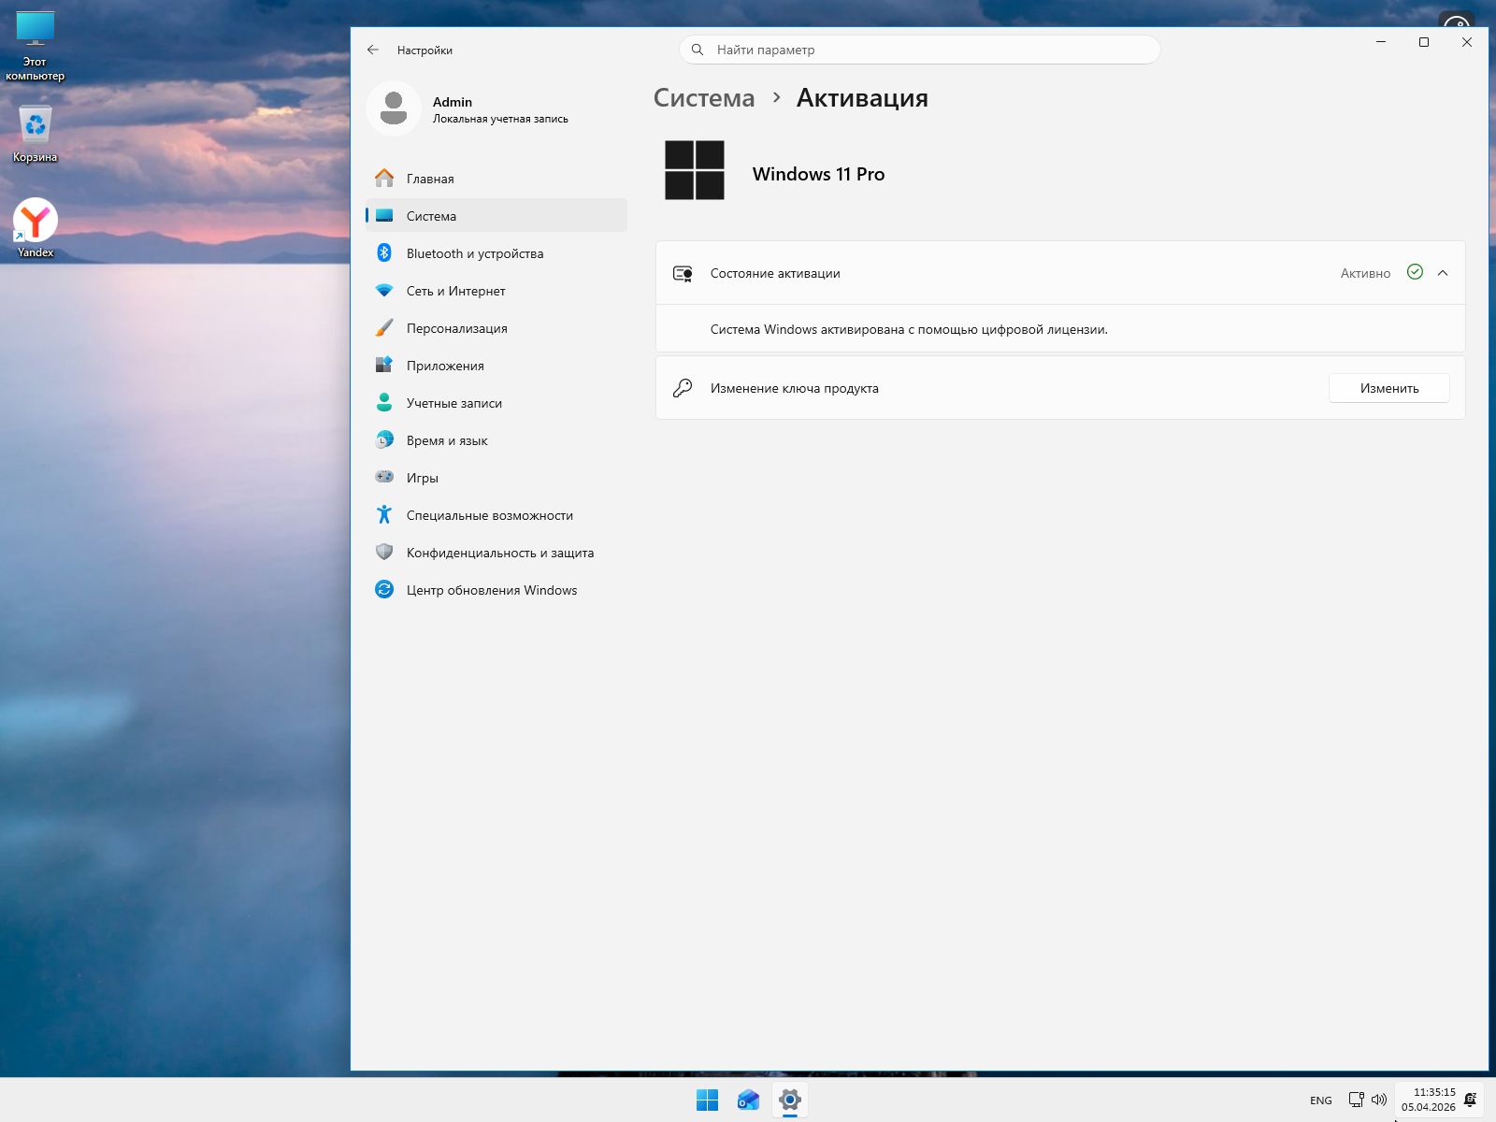Select Приложения in the sidebar
Screen dimensions: 1496x1122
445,366
